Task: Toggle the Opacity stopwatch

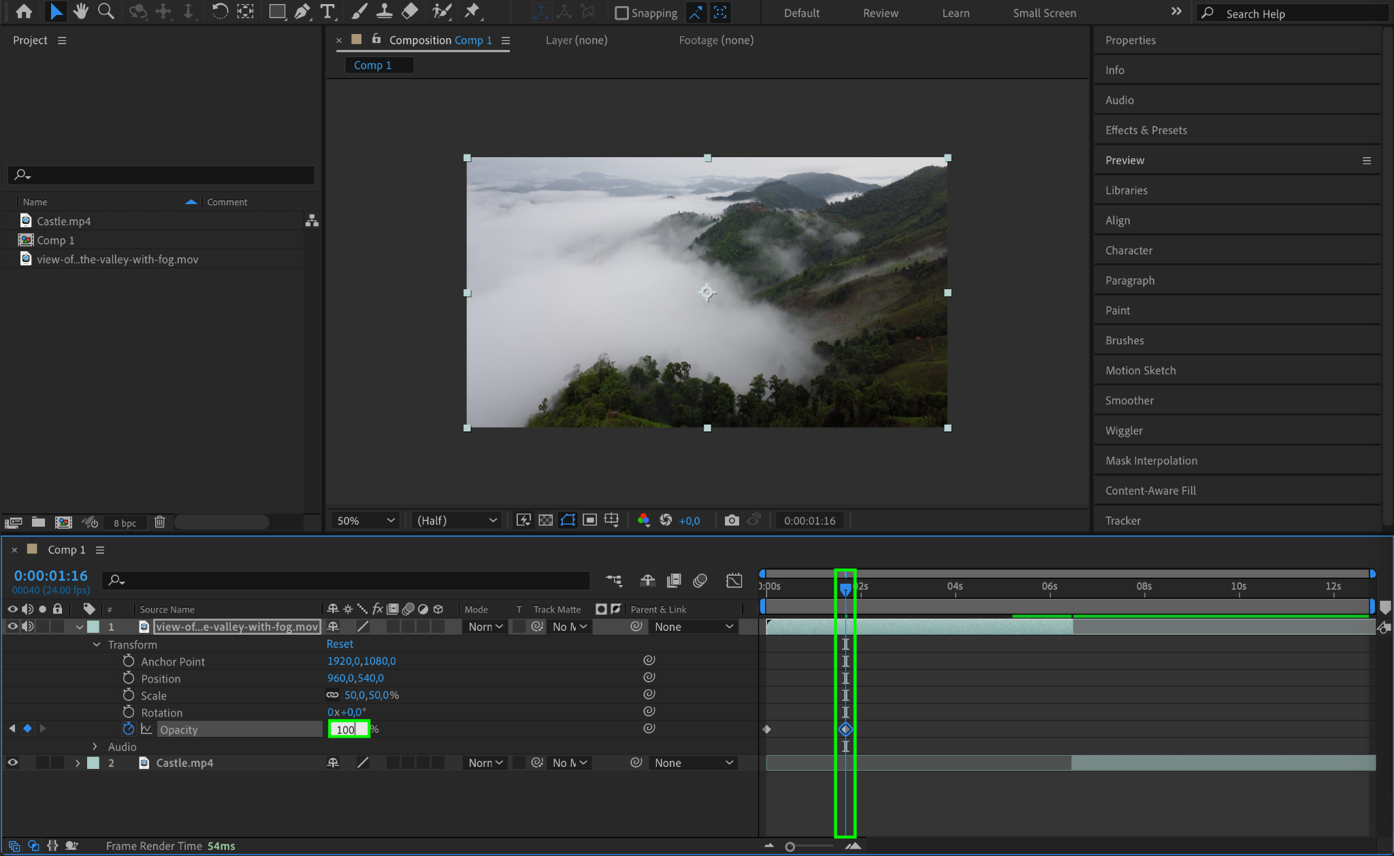Action: [x=128, y=729]
